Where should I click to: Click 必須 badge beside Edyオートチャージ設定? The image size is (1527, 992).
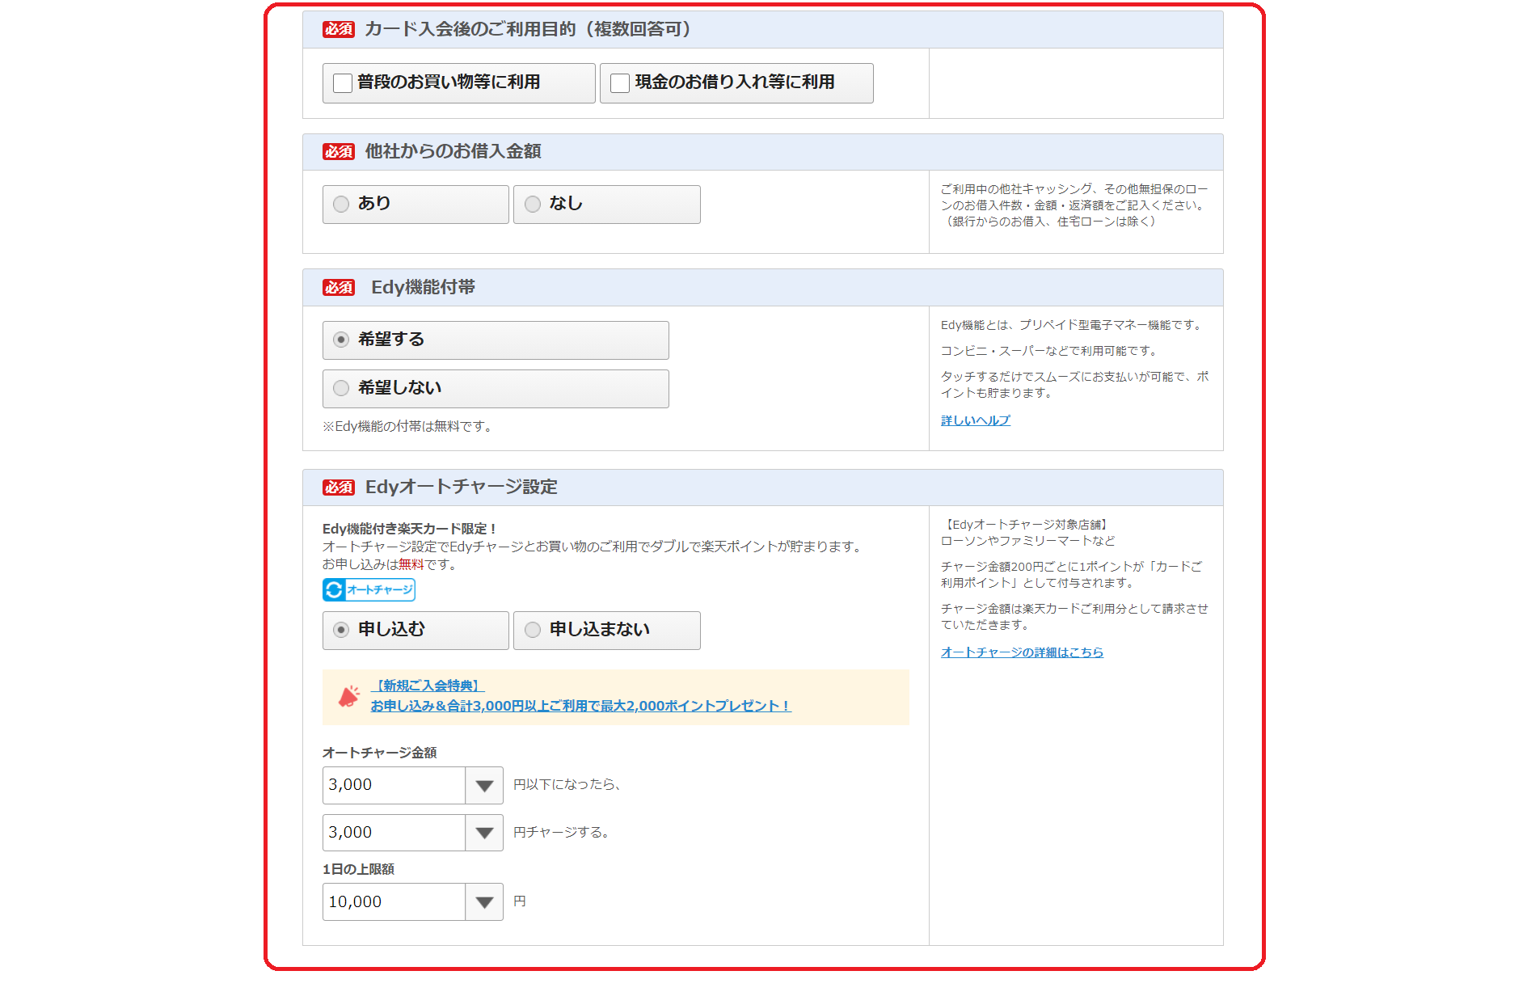[x=339, y=488]
